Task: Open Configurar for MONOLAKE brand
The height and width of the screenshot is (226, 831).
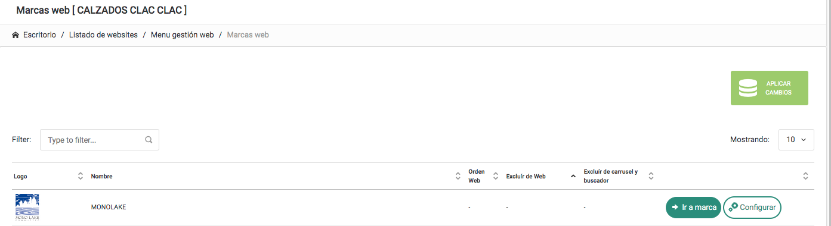Action: coord(752,207)
